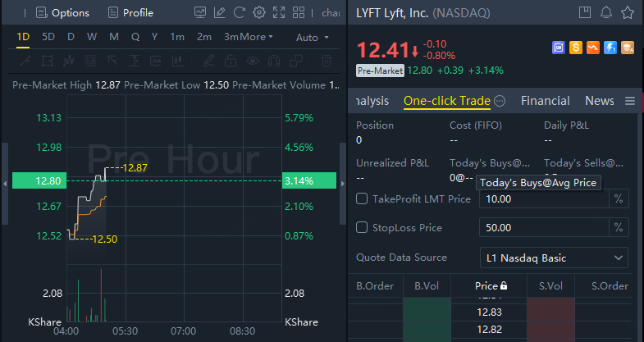
Task: Delete drawings with trash icon
Action: (327, 62)
